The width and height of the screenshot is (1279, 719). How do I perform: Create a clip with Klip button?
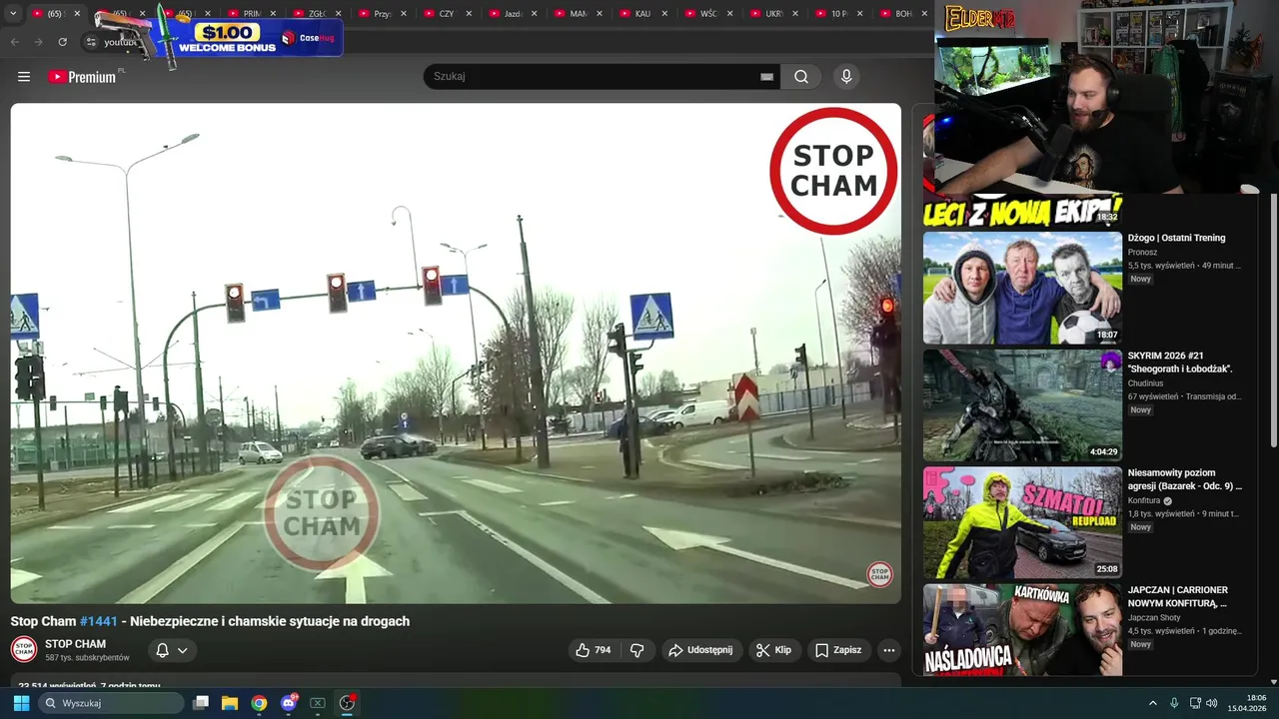[x=774, y=650]
